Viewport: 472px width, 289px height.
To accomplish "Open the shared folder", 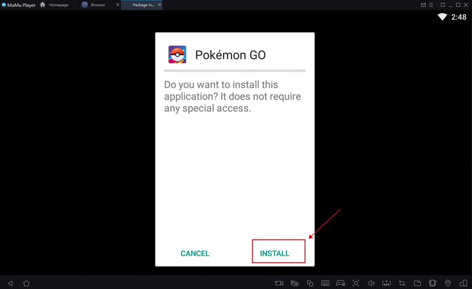I will 417,283.
